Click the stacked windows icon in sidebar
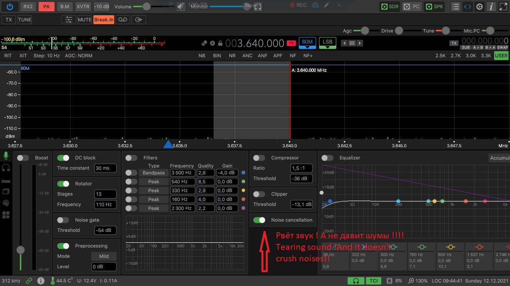This screenshot has height=286, width=510. 6,191
